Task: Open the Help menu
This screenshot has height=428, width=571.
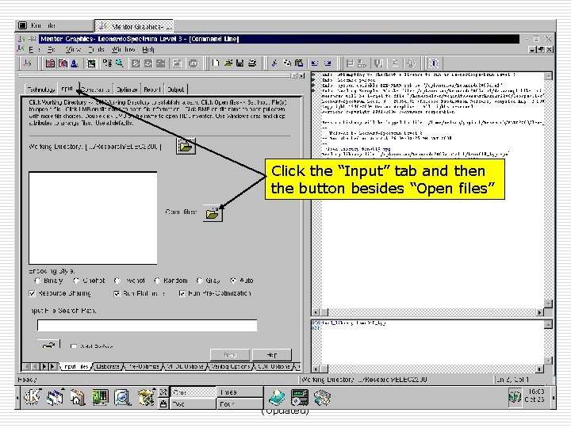Action: click(x=148, y=49)
